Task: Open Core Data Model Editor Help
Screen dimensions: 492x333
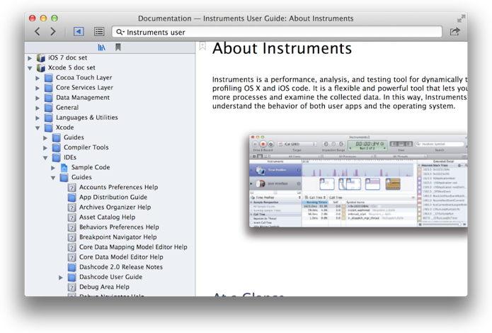Action: coord(121,257)
